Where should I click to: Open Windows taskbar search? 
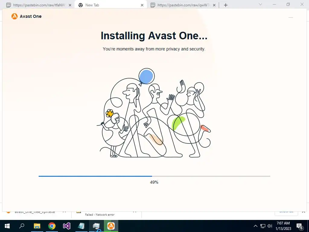22,226
